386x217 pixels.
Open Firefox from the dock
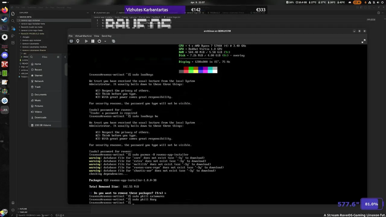(5, 10)
